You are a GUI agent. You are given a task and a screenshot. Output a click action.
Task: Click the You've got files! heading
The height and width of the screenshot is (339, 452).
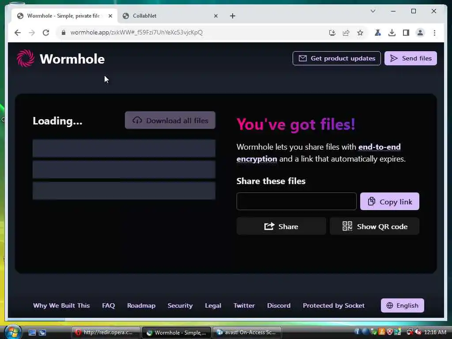(296, 124)
